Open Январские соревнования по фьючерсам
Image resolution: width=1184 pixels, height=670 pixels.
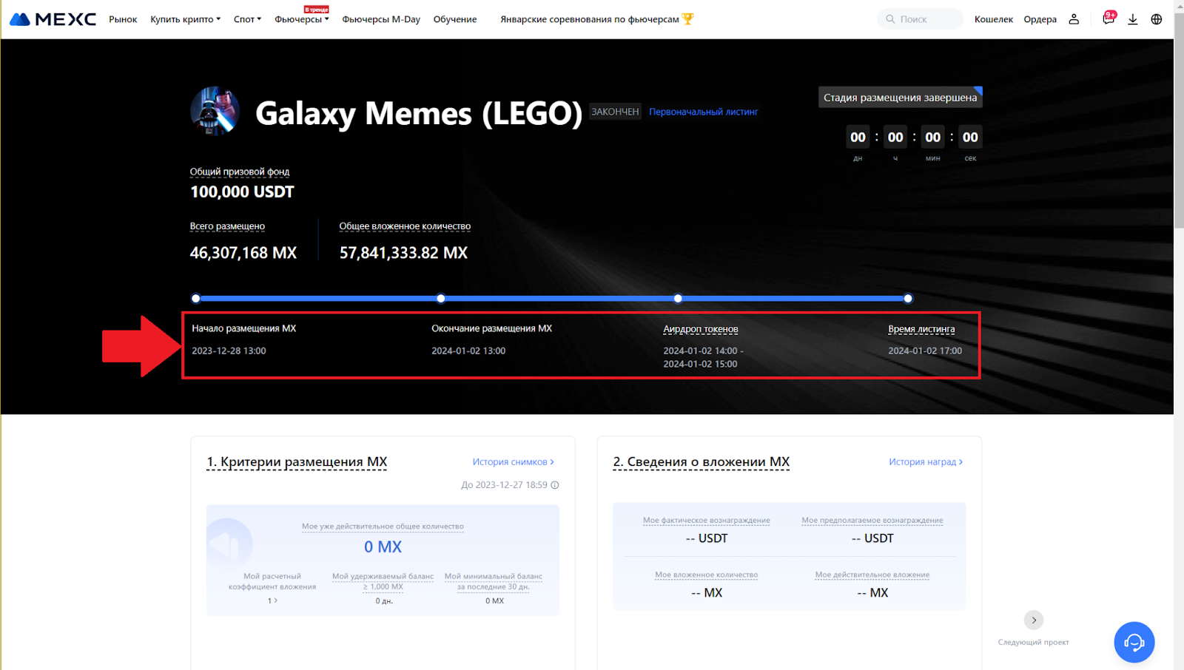[590, 19]
